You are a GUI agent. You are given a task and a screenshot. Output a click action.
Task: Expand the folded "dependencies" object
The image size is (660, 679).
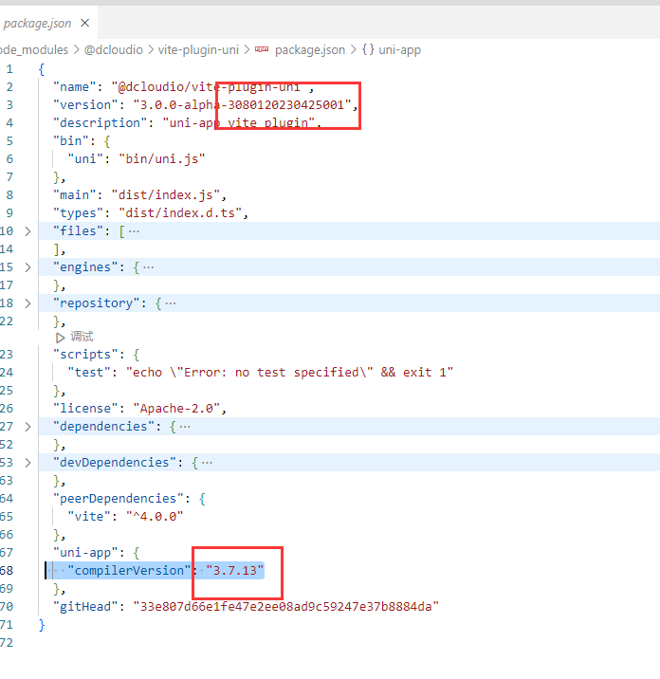tap(27, 427)
